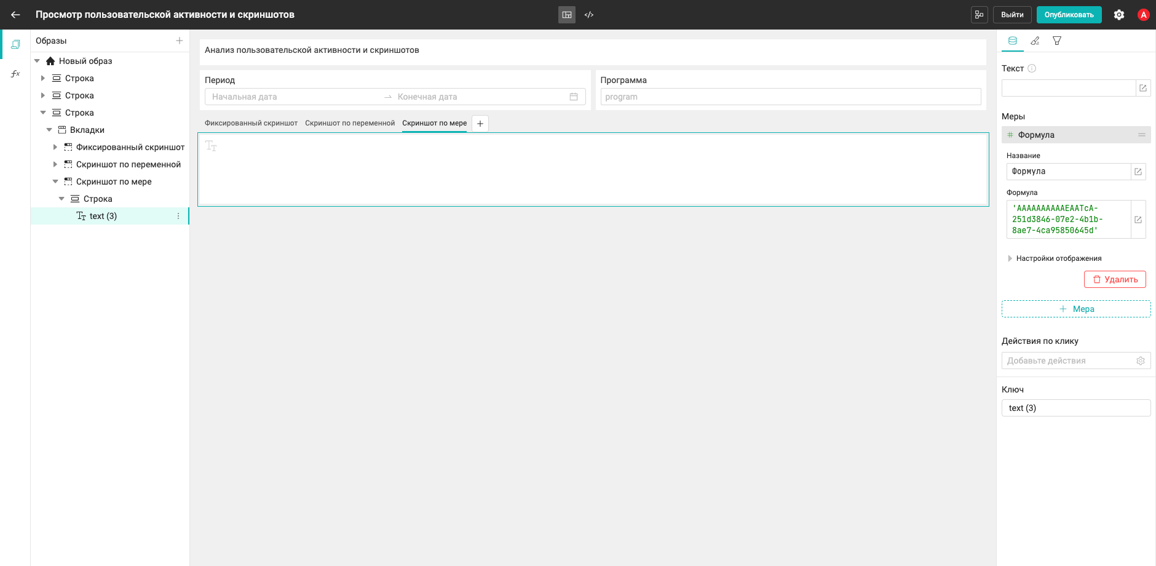Switch to Скриншот по переменной tab
Viewport: 1156px width, 566px height.
[350, 123]
